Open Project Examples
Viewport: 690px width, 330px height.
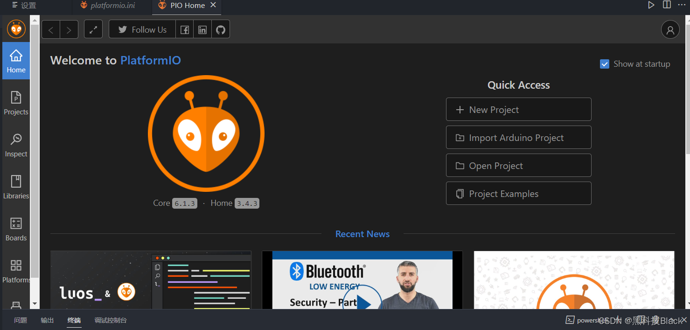click(518, 193)
